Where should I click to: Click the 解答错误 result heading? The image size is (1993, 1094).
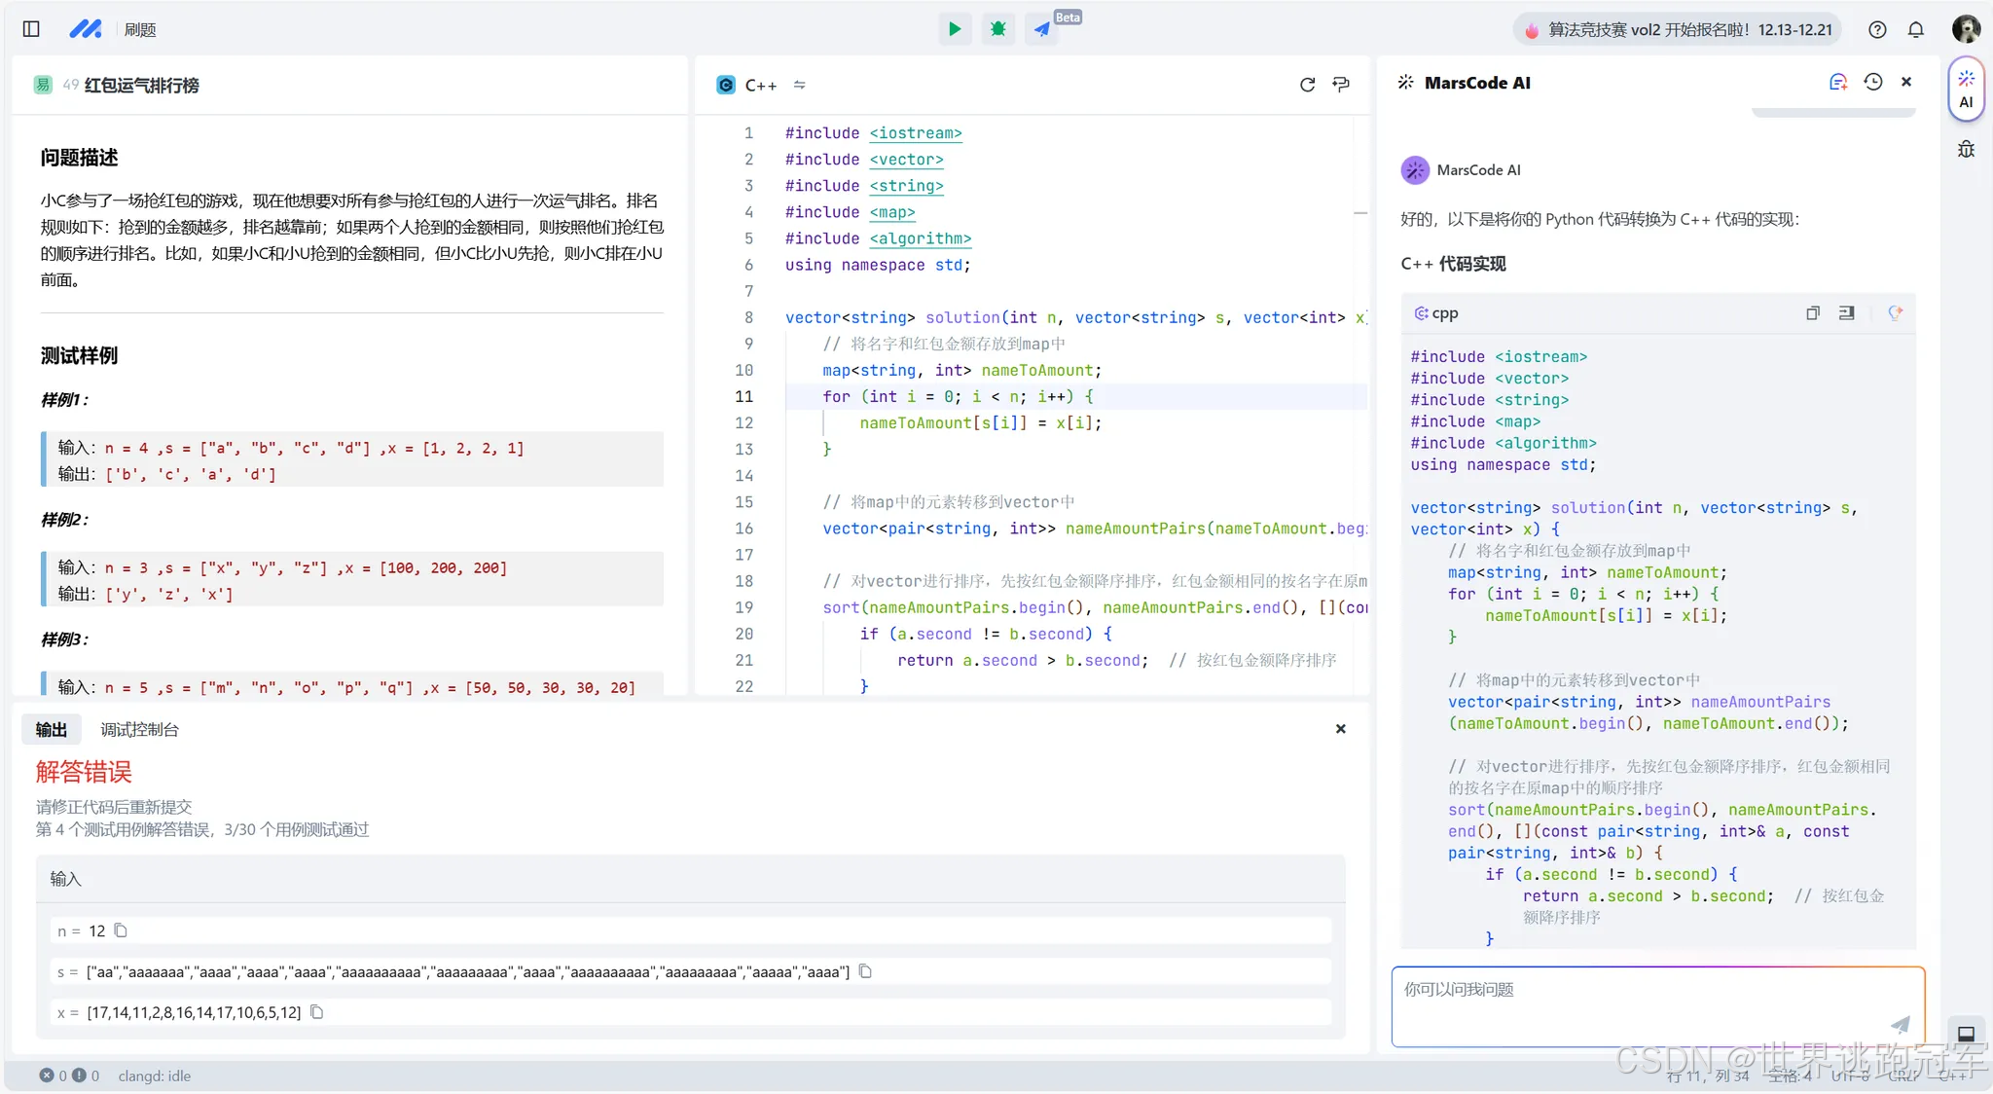[84, 772]
